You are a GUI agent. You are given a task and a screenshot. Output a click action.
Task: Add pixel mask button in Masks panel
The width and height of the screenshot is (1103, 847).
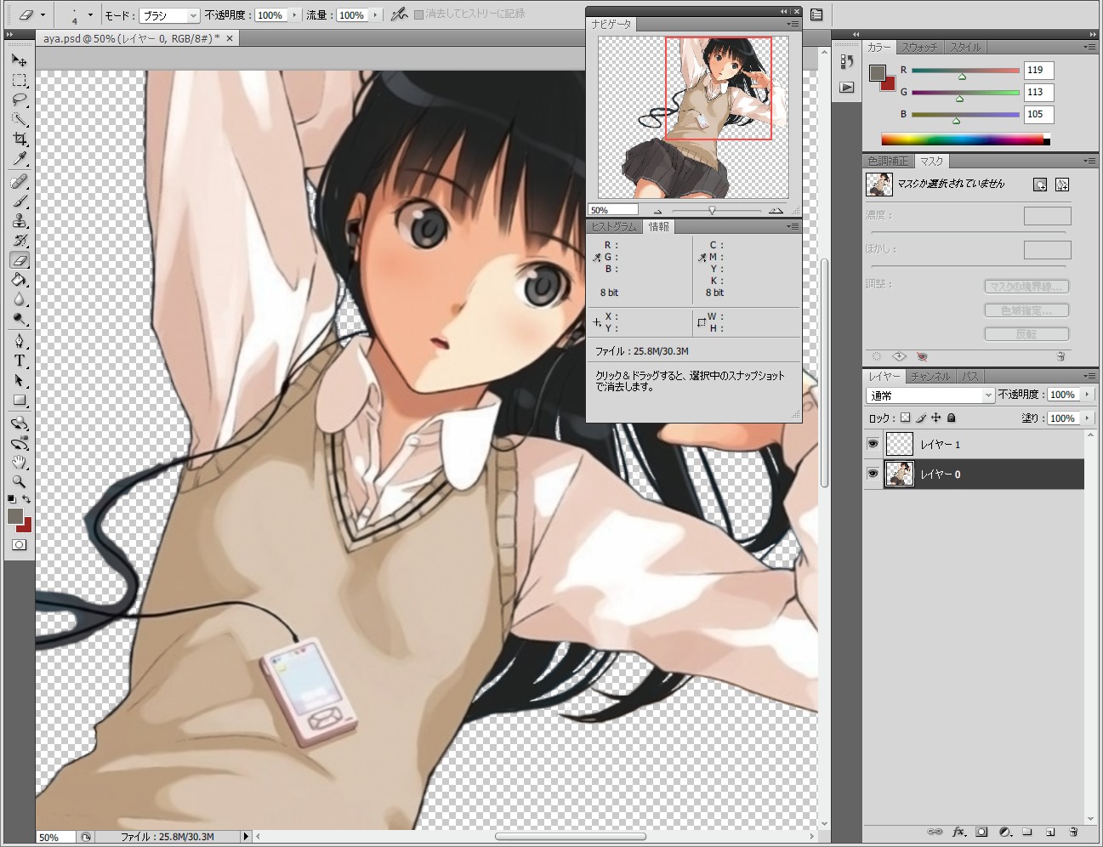point(1040,185)
